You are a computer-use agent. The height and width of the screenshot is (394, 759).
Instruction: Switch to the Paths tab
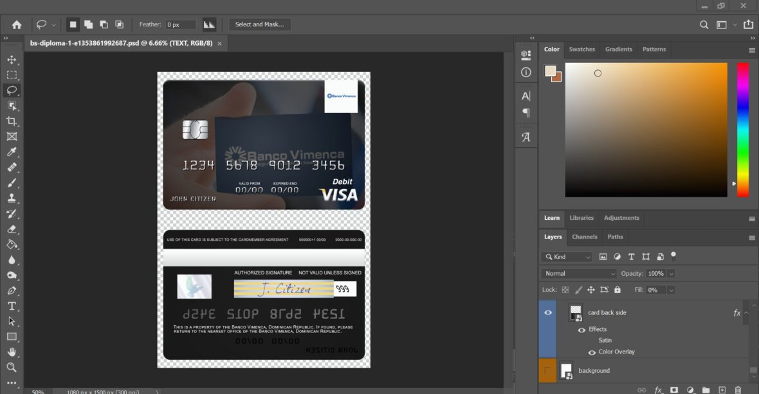point(615,237)
